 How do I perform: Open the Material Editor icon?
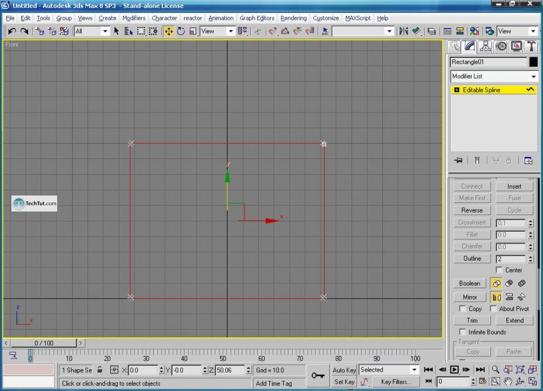click(474, 31)
